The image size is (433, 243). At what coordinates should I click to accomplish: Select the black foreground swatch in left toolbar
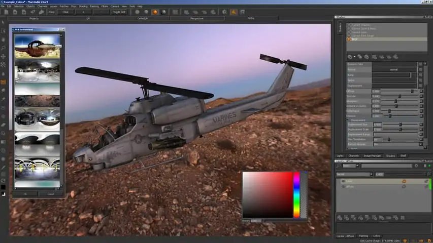[x=3, y=187]
